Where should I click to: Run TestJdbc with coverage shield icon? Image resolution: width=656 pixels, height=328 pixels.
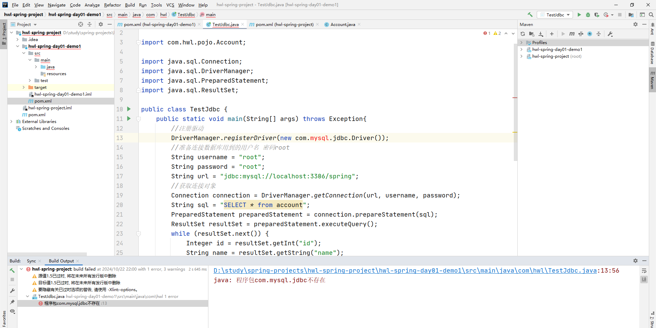(x=597, y=15)
